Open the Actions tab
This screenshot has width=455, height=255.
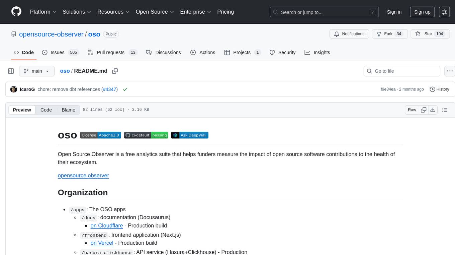pyautogui.click(x=203, y=52)
